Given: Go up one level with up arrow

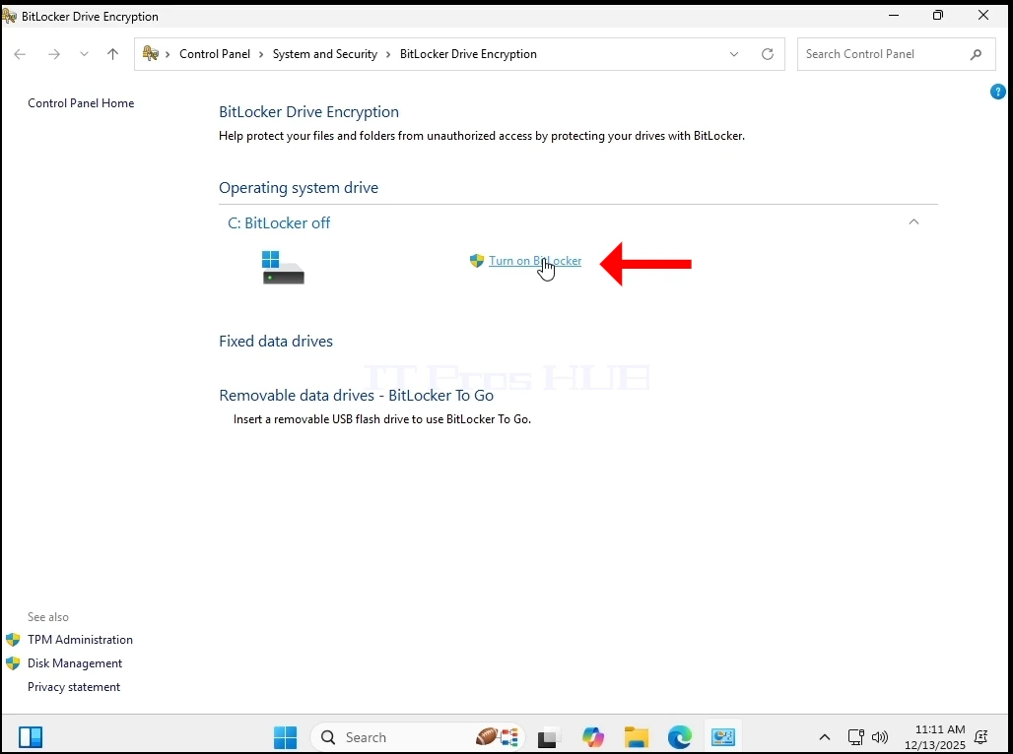Looking at the screenshot, I should [x=113, y=54].
